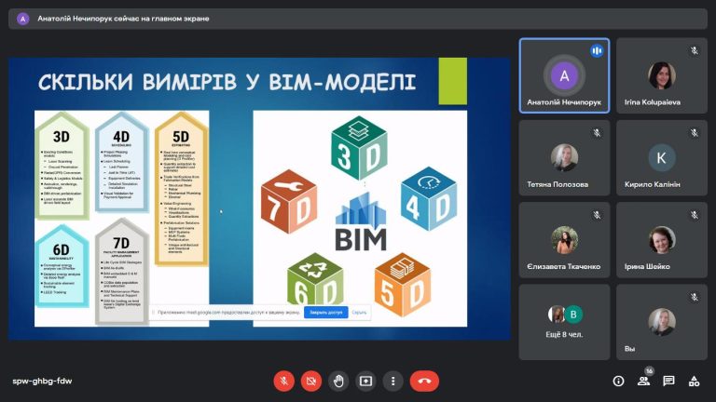Click muted mic icon on Тетяна Полозова tile
The image size is (716, 402).
tap(597, 133)
